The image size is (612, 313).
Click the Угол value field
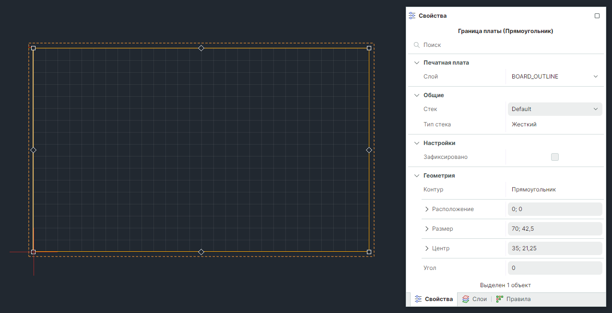tap(554, 268)
